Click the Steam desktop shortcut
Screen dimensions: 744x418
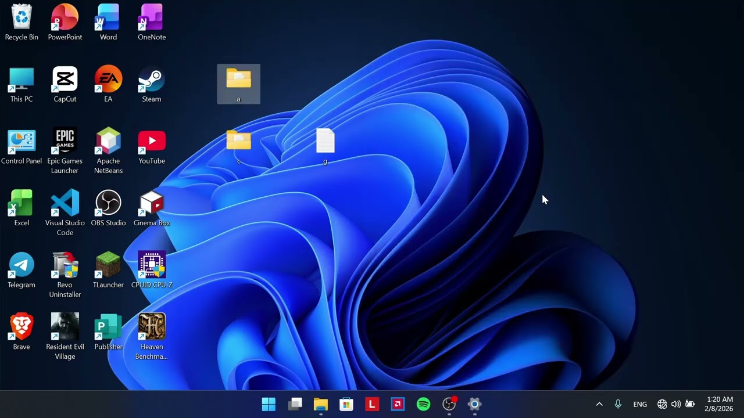[152, 85]
